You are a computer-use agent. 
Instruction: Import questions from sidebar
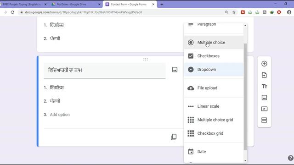264,75
